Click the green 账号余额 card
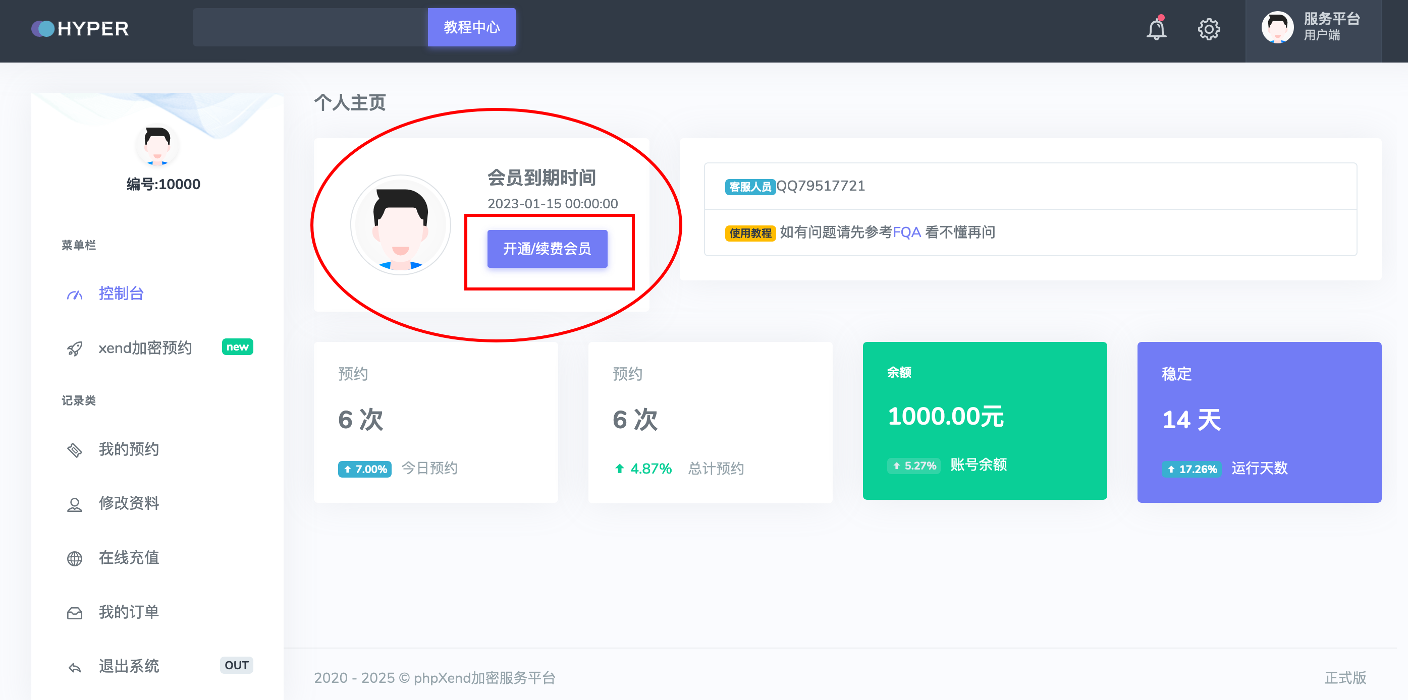Viewport: 1408px width, 700px height. 985,421
